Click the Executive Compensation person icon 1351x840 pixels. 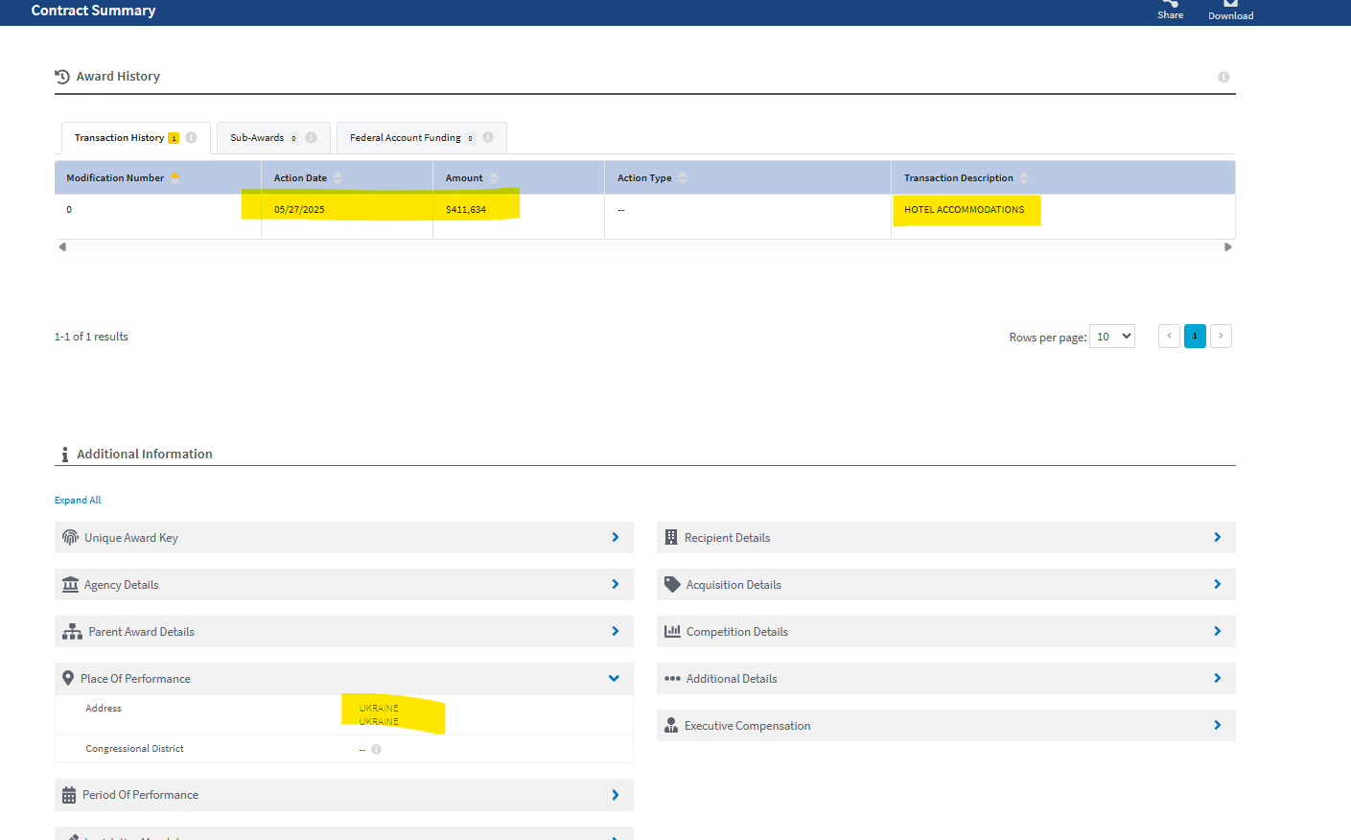(671, 725)
